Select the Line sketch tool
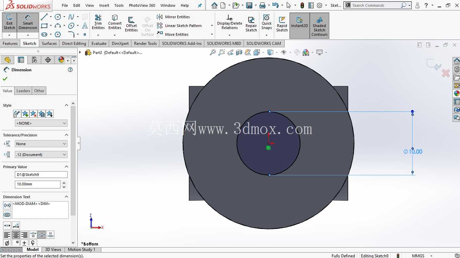Screen dimensions: 460x258 (44, 17)
